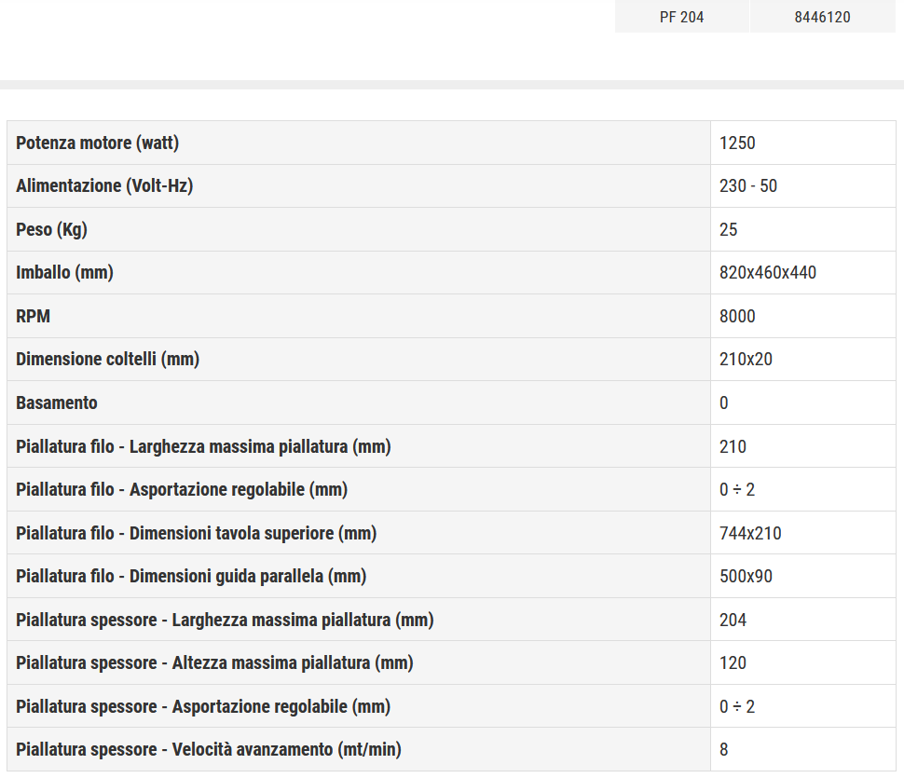Screen dimensions: 904x778
Task: Click the 204 thickness planing width value
Action: point(733,620)
